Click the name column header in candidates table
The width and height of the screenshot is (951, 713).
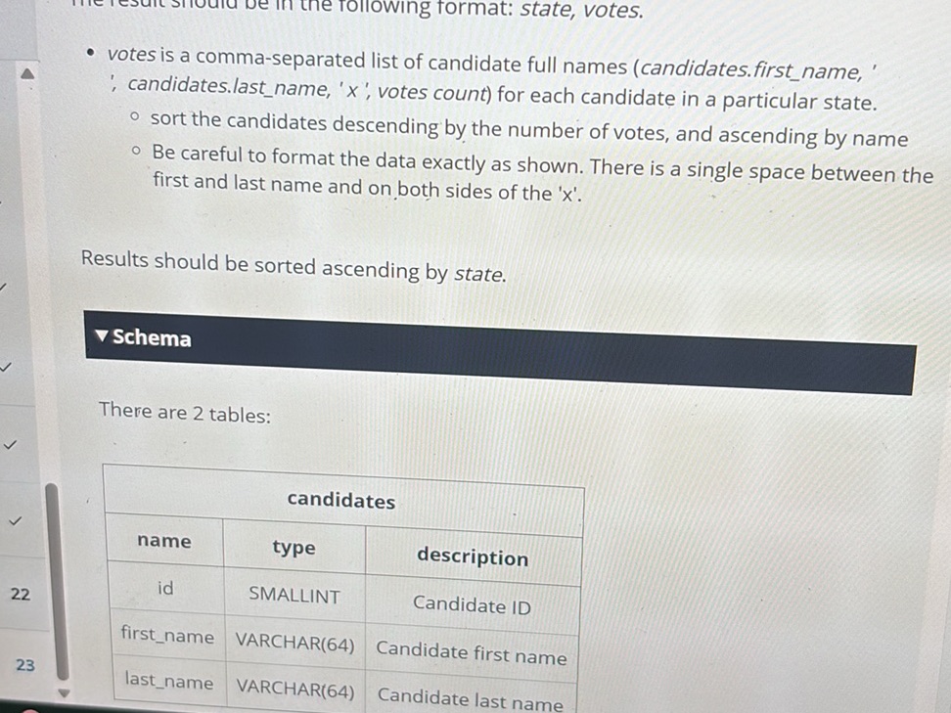(x=164, y=541)
